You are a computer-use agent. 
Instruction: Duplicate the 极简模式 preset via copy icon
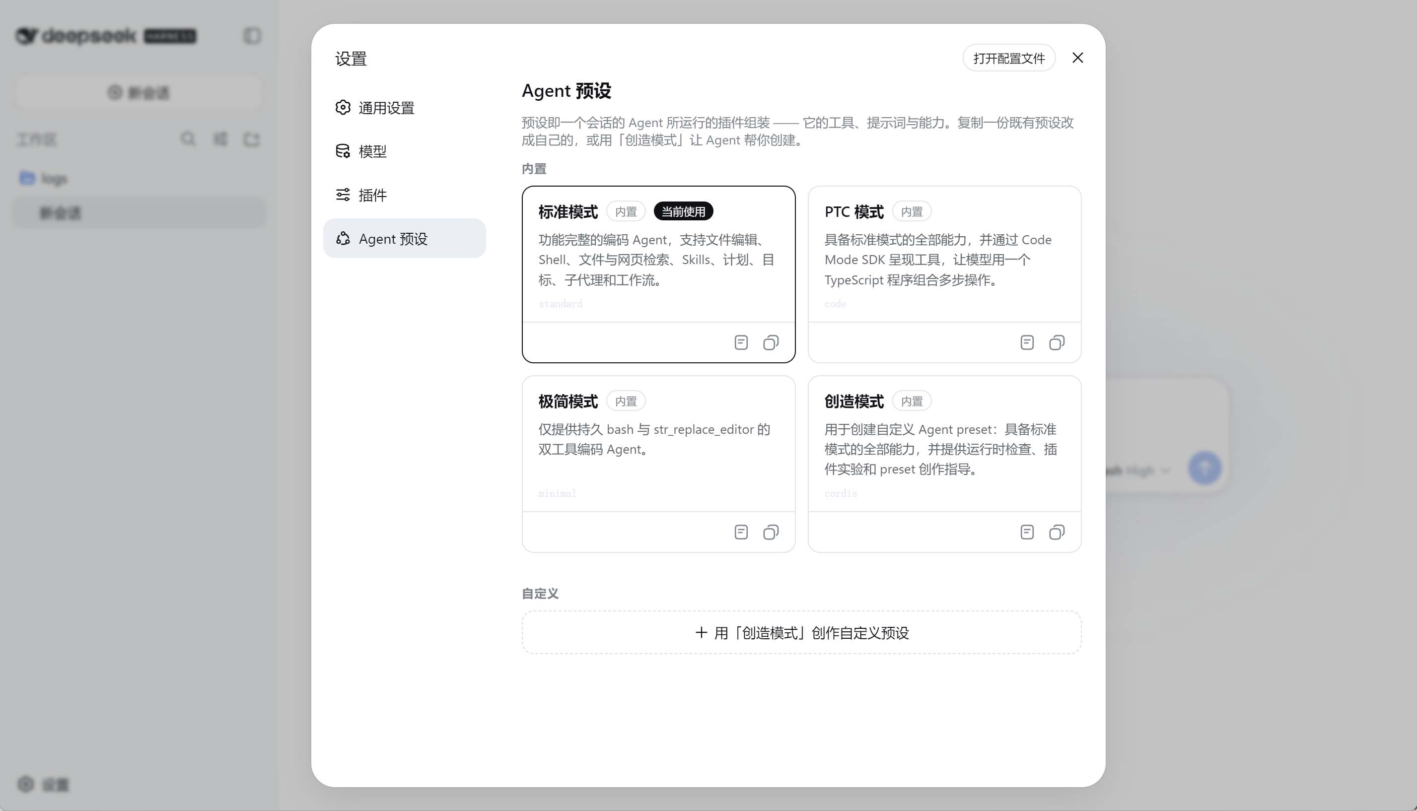[x=771, y=533]
